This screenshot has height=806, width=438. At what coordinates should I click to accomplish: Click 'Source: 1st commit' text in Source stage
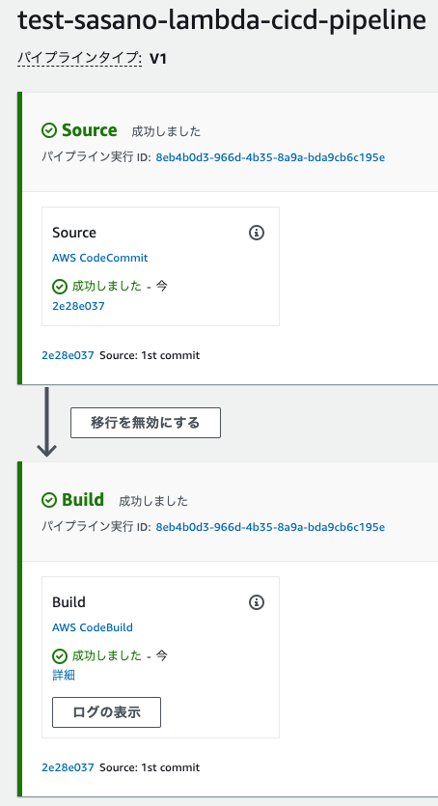150,355
